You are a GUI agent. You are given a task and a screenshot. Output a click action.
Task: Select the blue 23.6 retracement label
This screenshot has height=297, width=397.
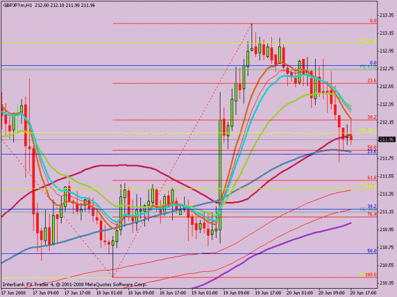point(372,151)
